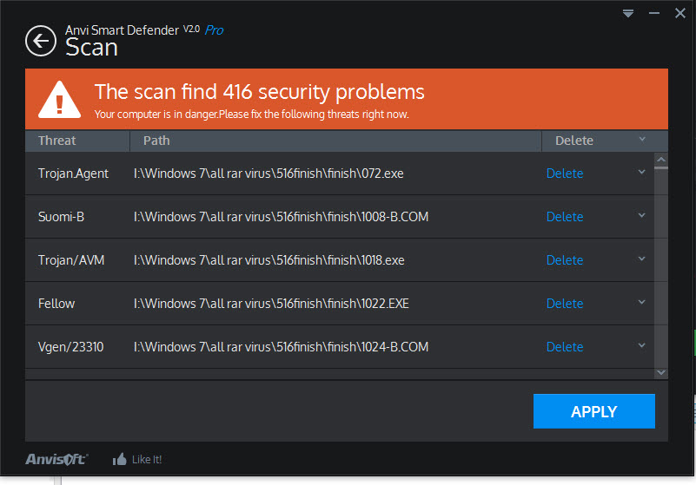The width and height of the screenshot is (696, 485).
Task: Click the Anvisoft logo
Action: (56, 459)
